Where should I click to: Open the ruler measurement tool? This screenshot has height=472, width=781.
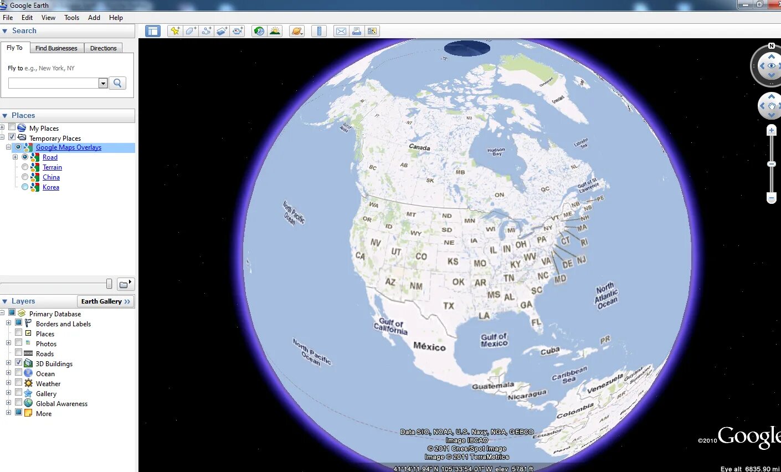[319, 31]
